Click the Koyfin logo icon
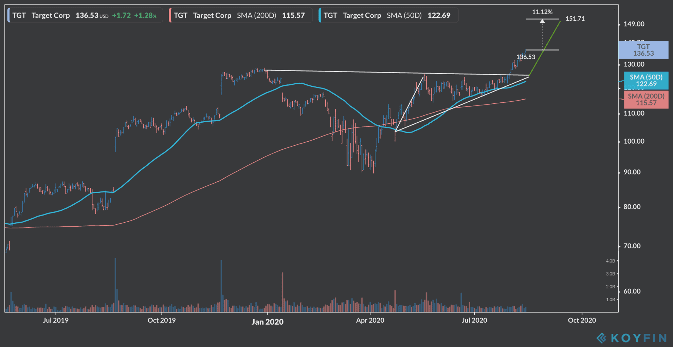The image size is (673, 347). click(x=602, y=338)
